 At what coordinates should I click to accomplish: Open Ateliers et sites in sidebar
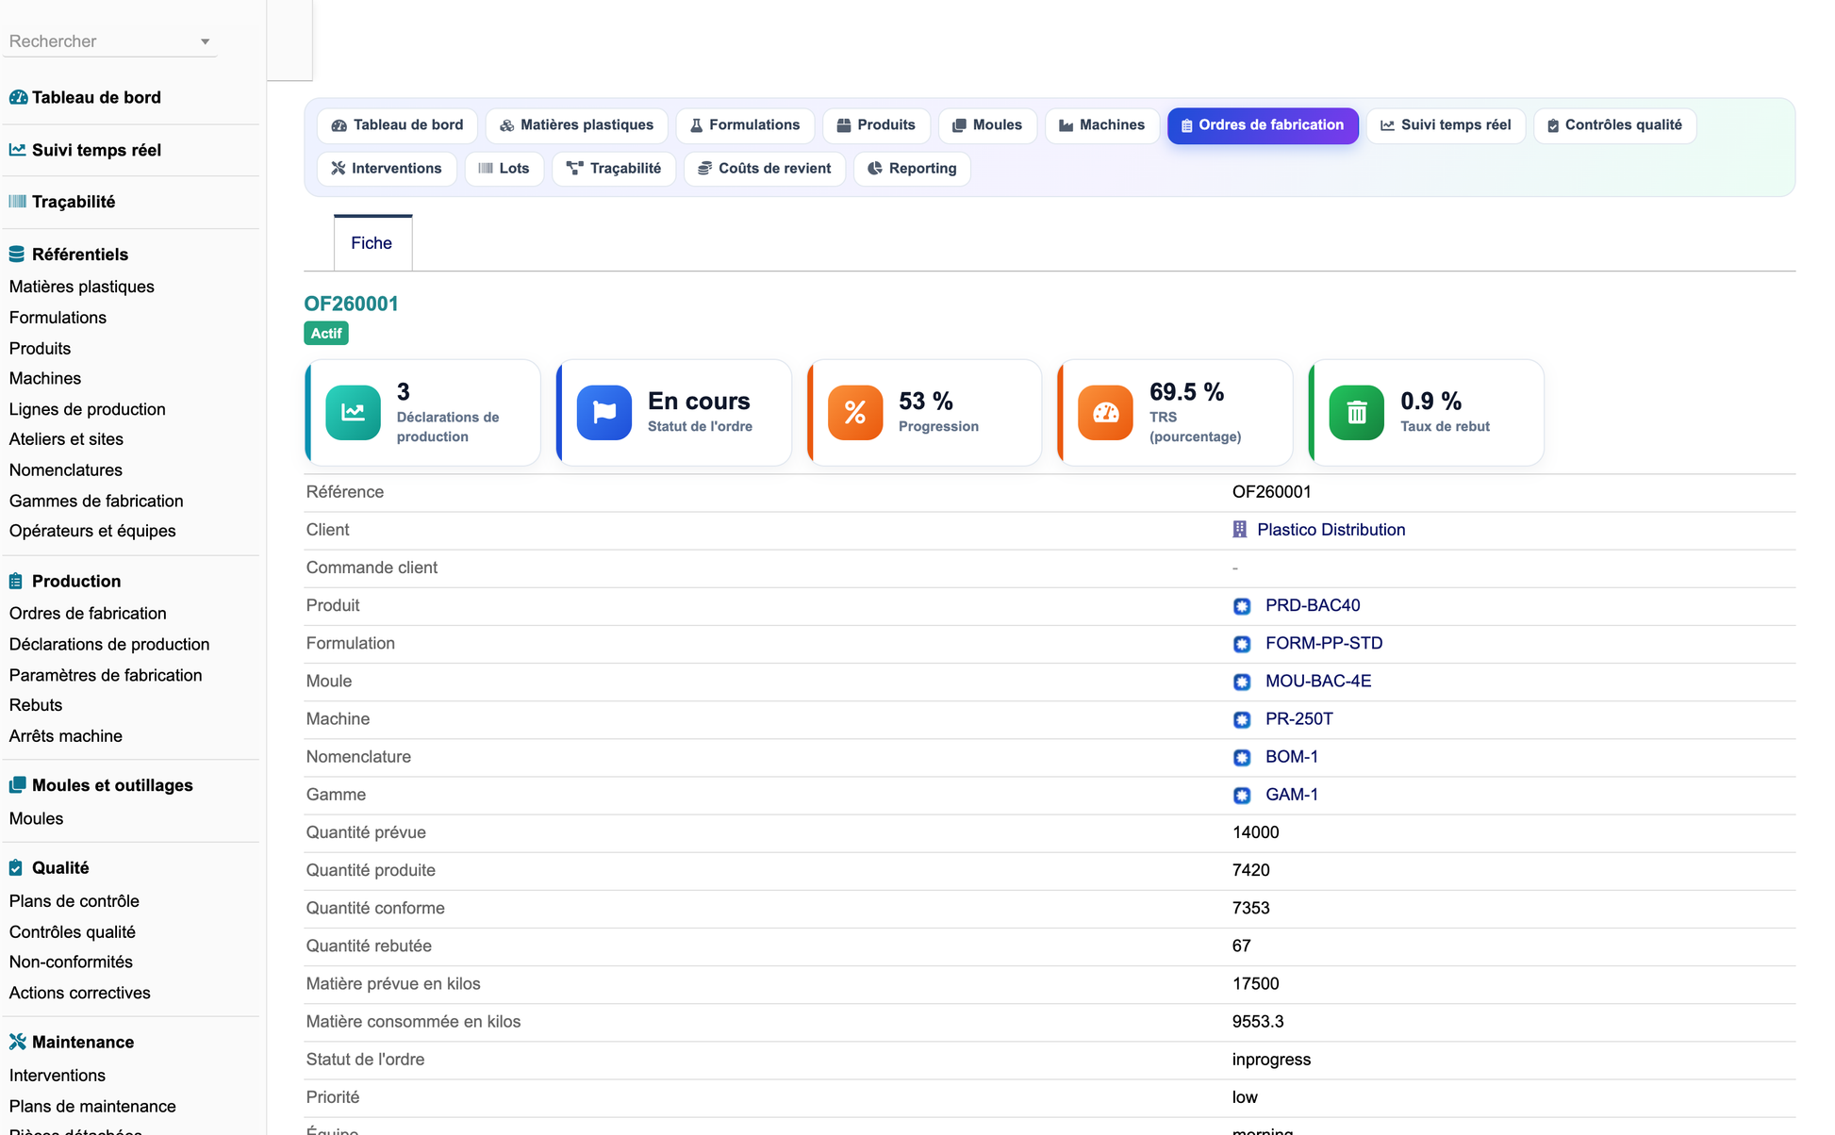[x=66, y=439]
